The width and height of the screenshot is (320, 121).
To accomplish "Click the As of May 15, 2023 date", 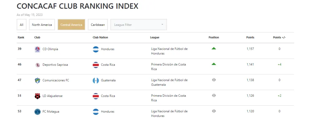I will click(x=30, y=15).
